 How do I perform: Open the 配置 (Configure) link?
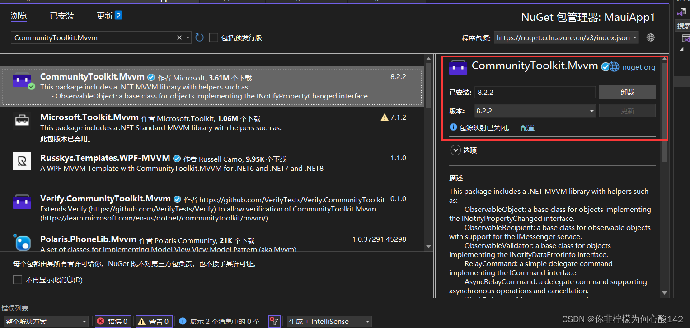(x=528, y=128)
